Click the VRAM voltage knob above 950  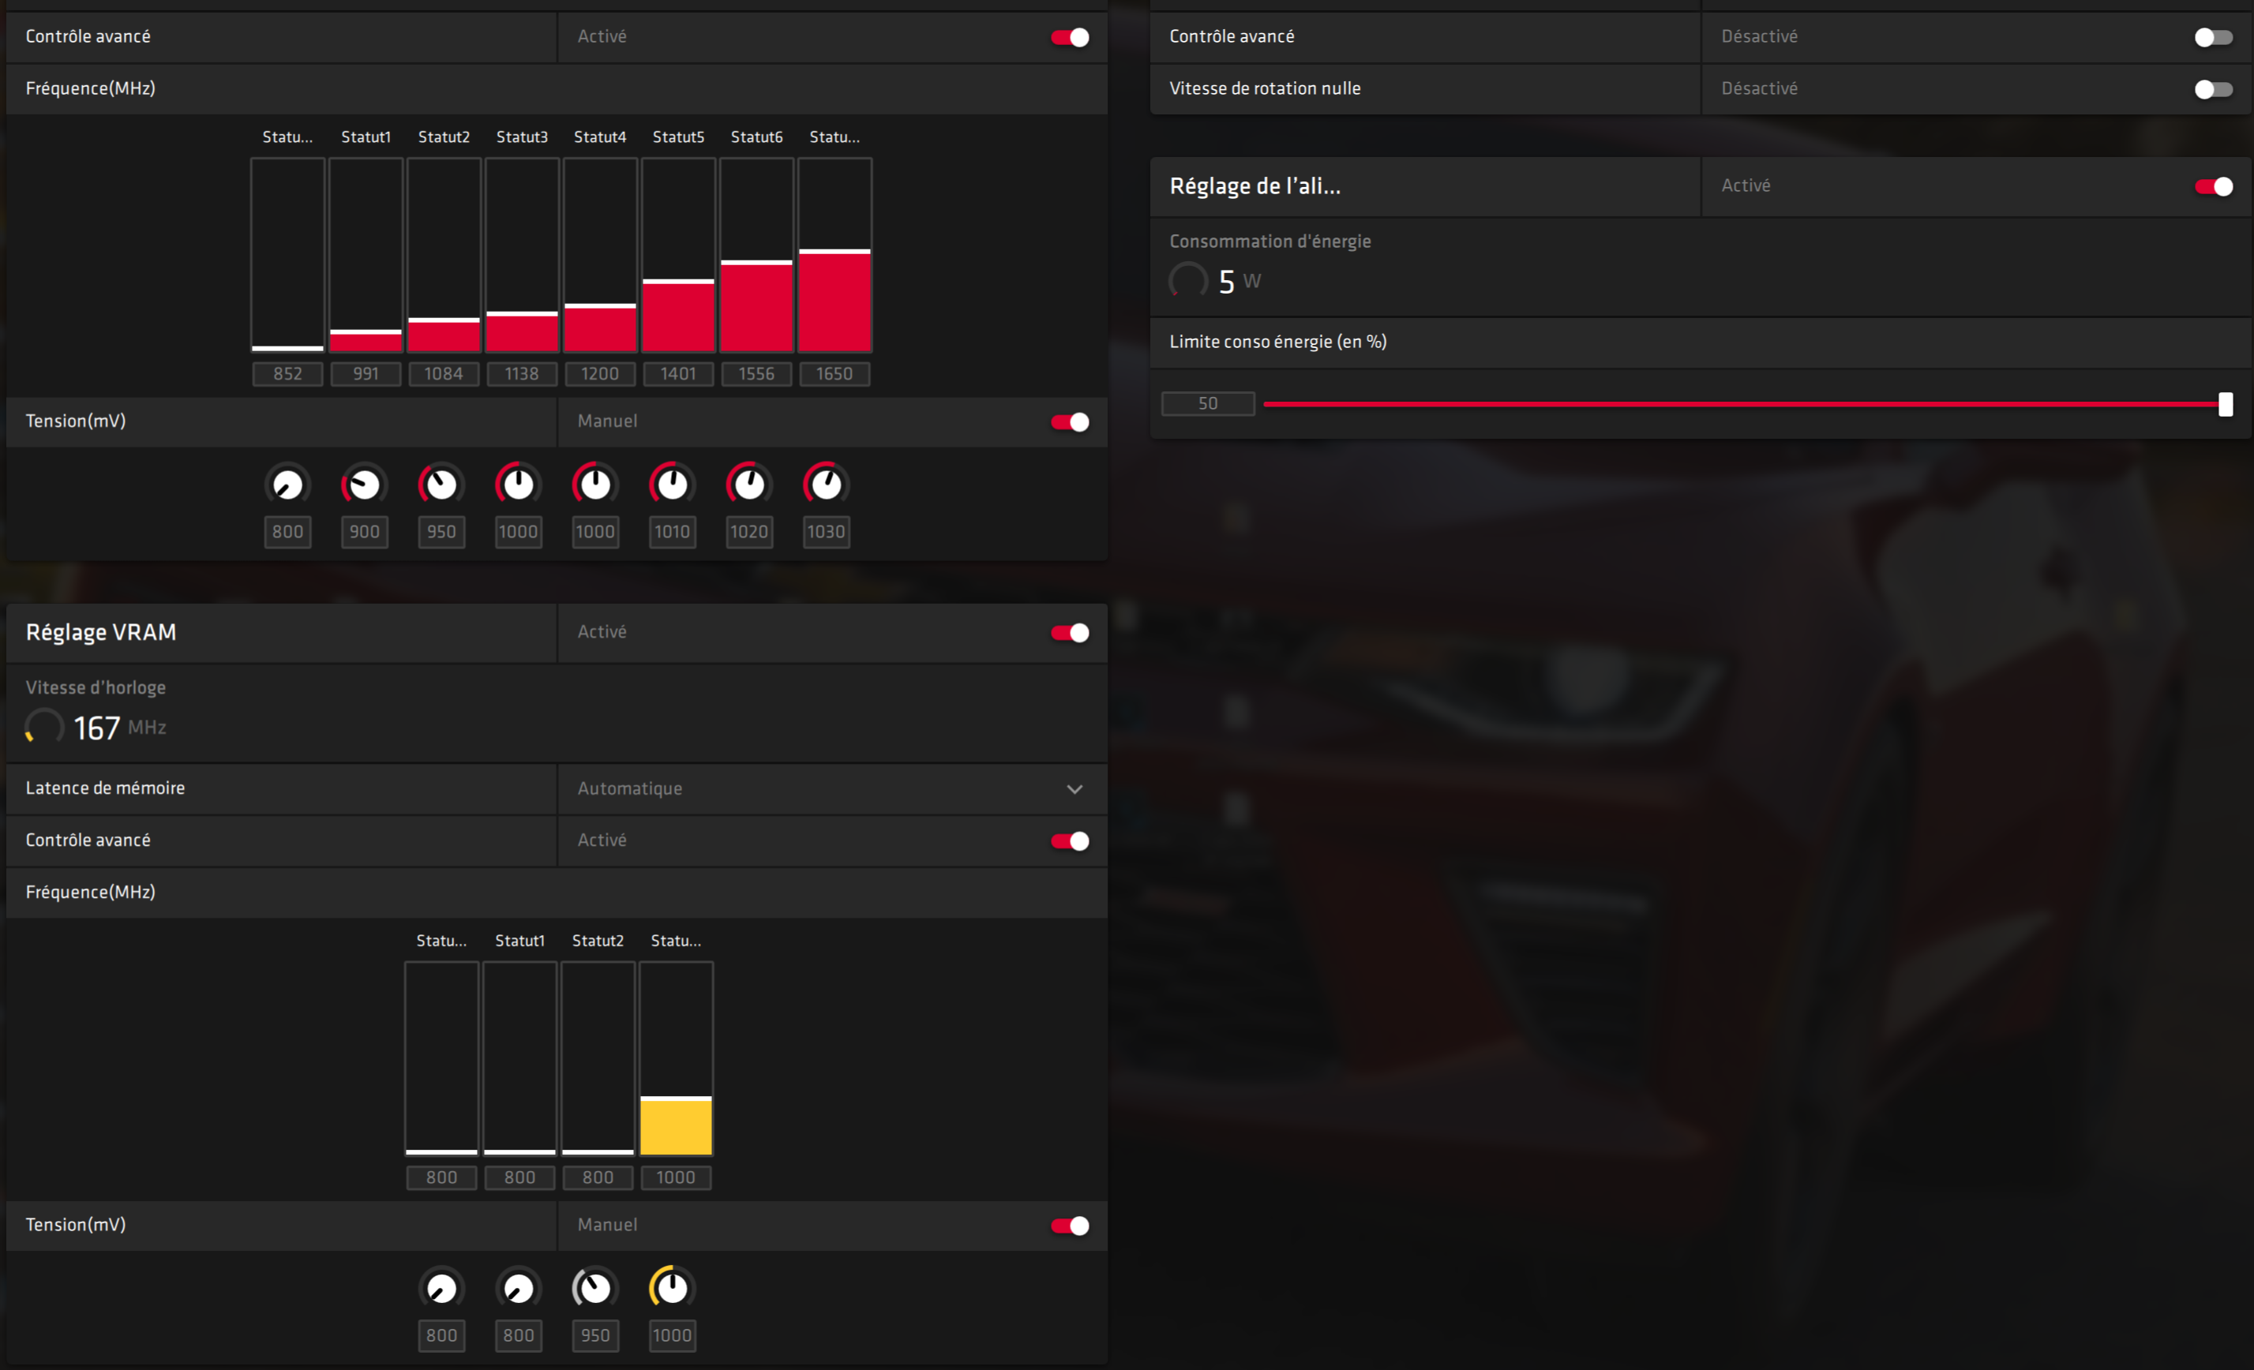(x=594, y=1289)
